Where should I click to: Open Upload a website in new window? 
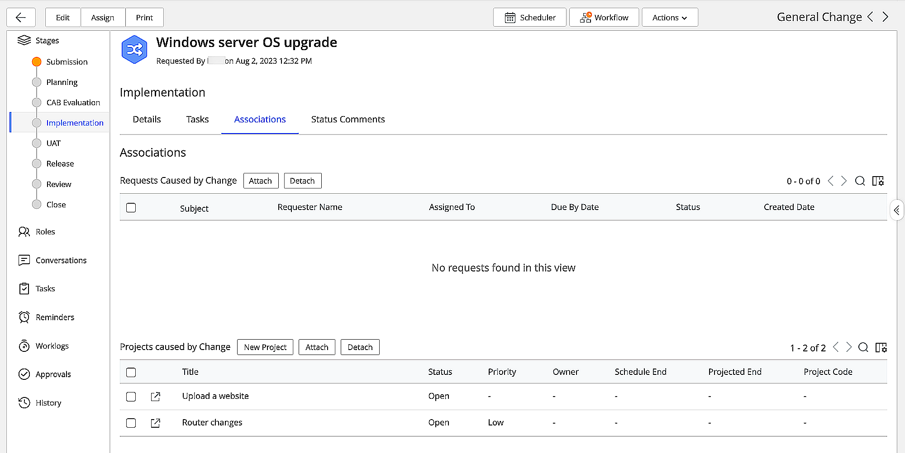[155, 397]
